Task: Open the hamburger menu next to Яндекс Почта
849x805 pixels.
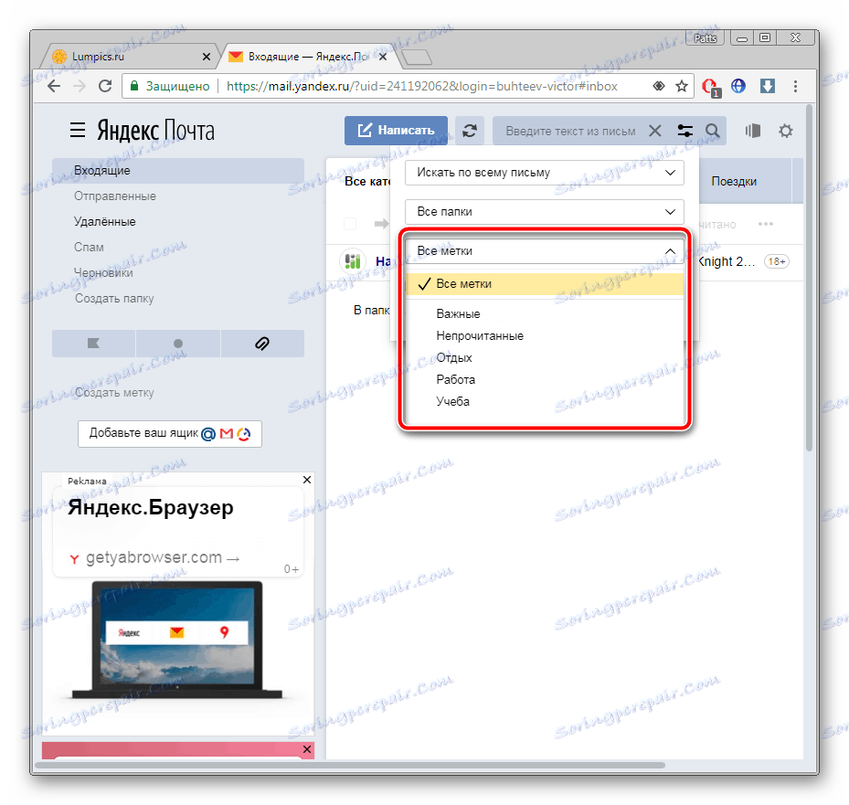Action: [x=78, y=130]
